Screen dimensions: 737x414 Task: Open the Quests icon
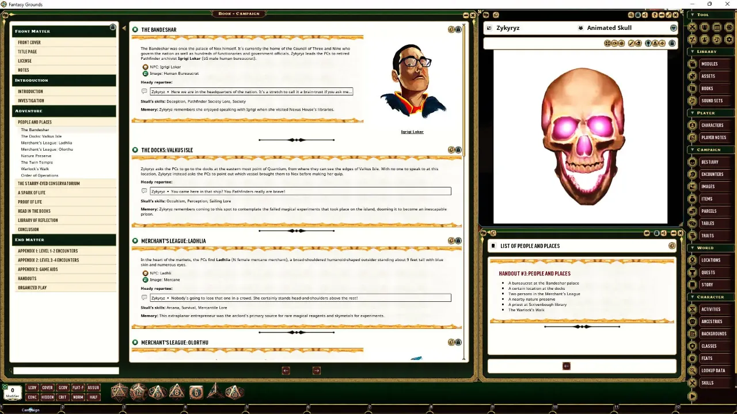(693, 273)
